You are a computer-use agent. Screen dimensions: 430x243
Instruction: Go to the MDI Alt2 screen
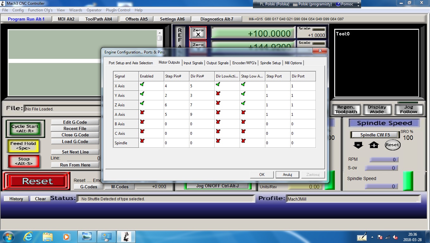click(x=66, y=19)
